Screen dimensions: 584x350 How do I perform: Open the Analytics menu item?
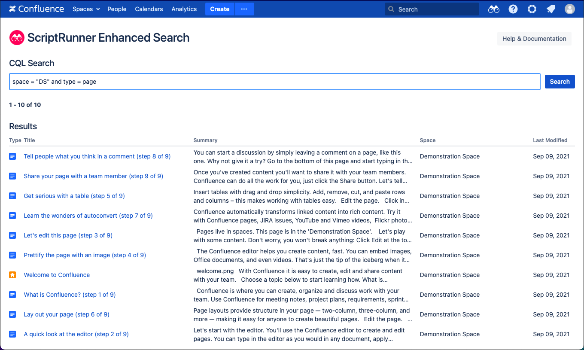(x=184, y=9)
